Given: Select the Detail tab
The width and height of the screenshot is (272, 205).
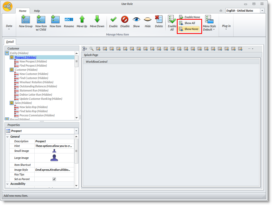Looking at the screenshot, I should click(x=10, y=42).
